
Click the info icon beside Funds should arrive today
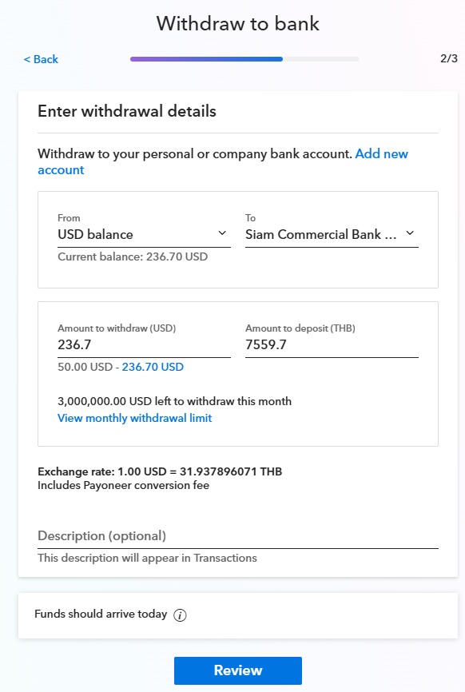point(180,614)
